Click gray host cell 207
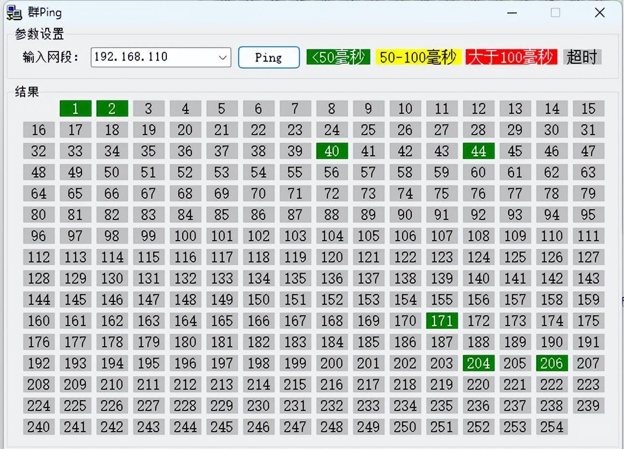 pyautogui.click(x=589, y=363)
